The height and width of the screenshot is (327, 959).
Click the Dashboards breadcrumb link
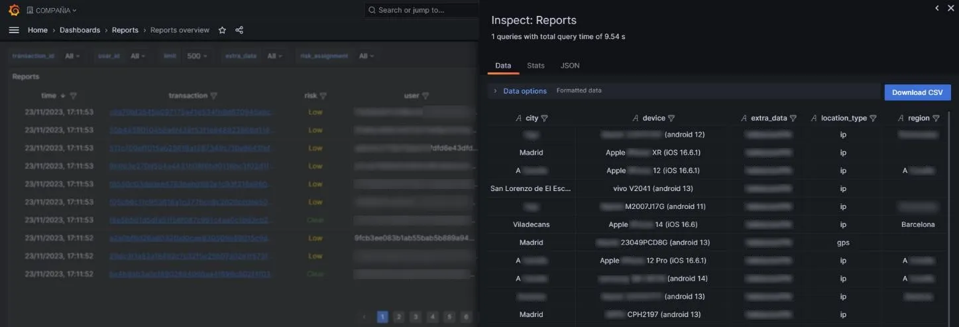click(80, 30)
